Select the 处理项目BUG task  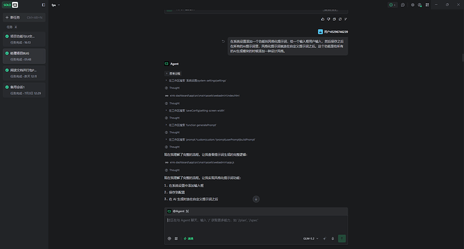[24, 56]
